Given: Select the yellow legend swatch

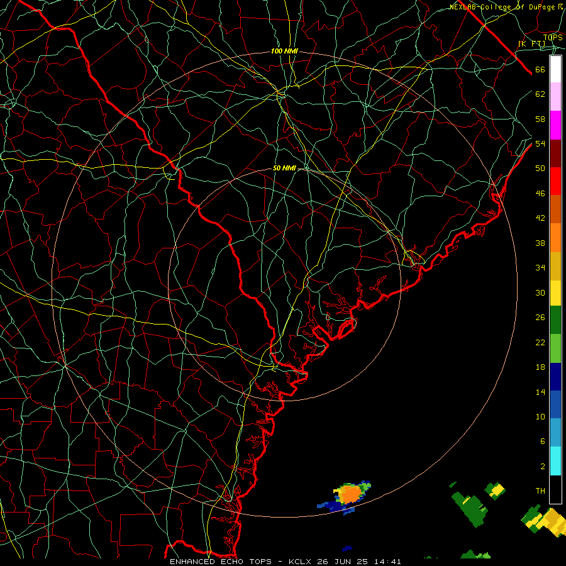Looking at the screenshot, I should coord(555,292).
